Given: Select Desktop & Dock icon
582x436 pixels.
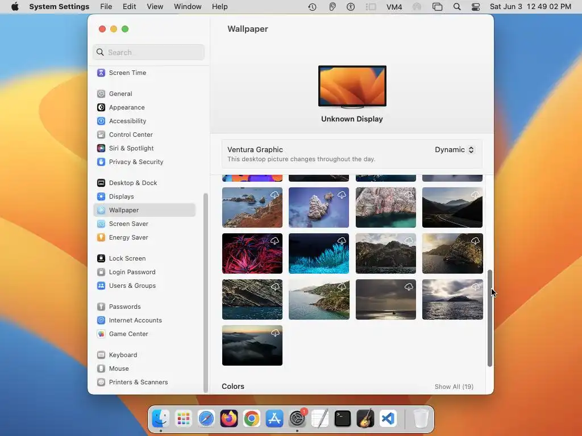Looking at the screenshot, I should [101, 183].
